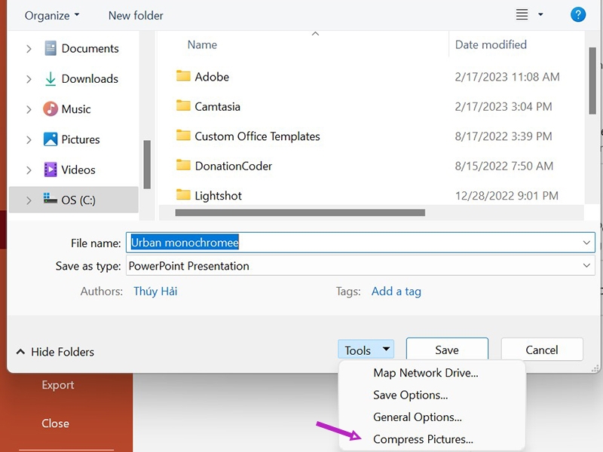Viewport: 603px width, 452px height.
Task: Open the Tools dropdown button
Action: click(x=366, y=350)
